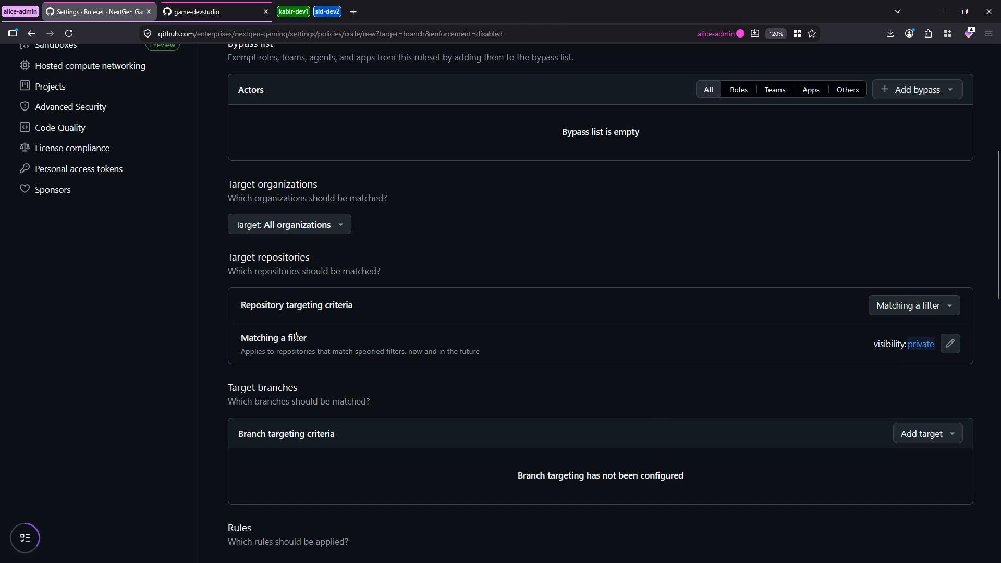Click the site information shield icon in address bar

(x=148, y=34)
